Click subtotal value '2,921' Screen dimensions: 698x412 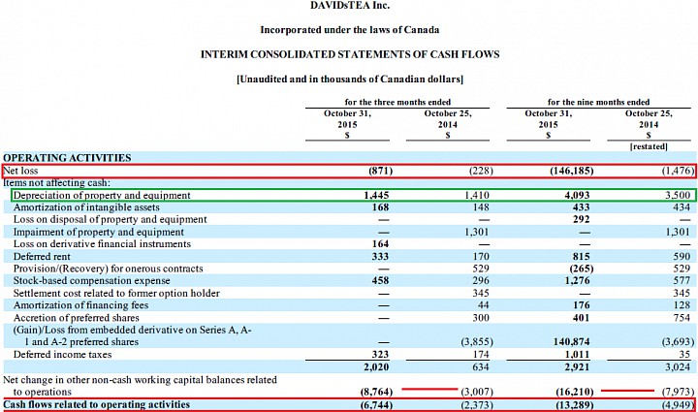coord(577,367)
